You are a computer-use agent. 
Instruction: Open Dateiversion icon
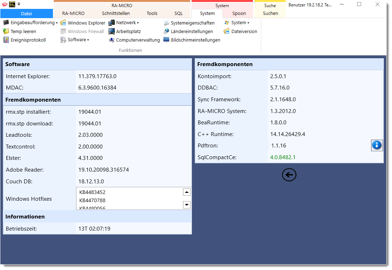click(x=227, y=31)
